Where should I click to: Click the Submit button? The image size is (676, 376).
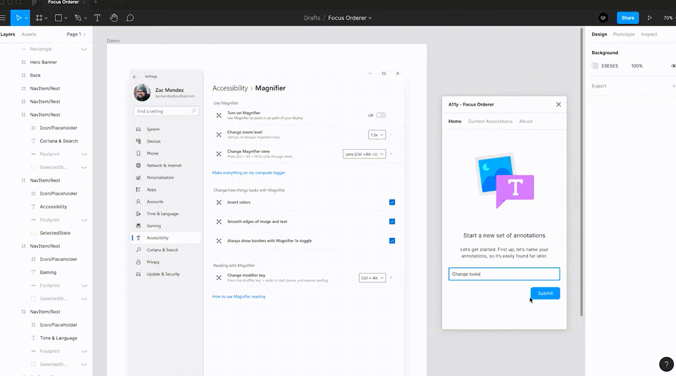coord(545,294)
